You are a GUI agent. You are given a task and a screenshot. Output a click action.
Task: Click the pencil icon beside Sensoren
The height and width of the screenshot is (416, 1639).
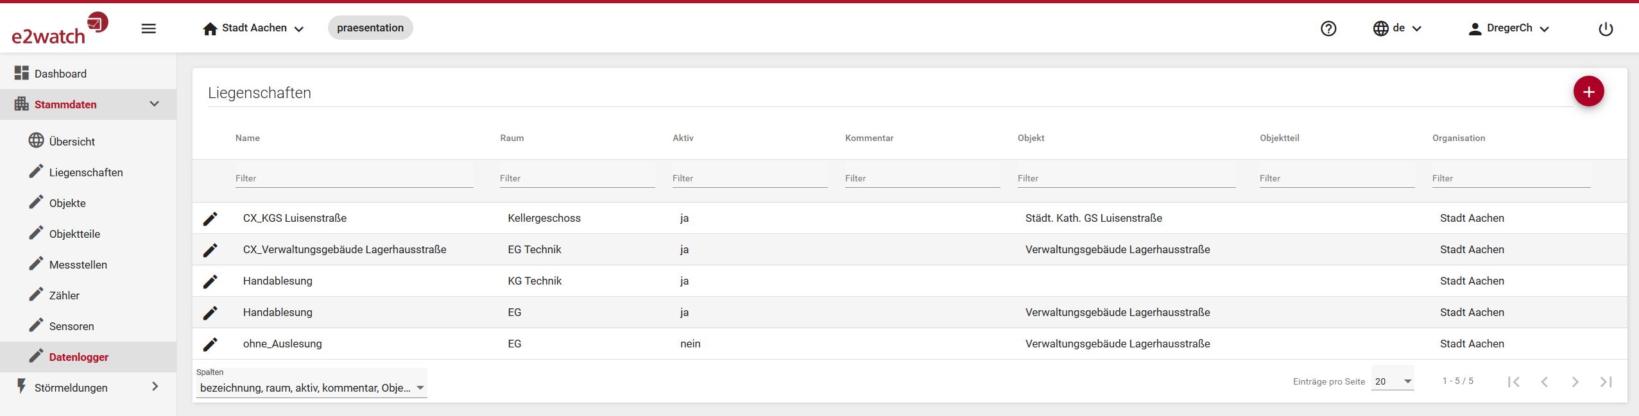click(x=37, y=325)
